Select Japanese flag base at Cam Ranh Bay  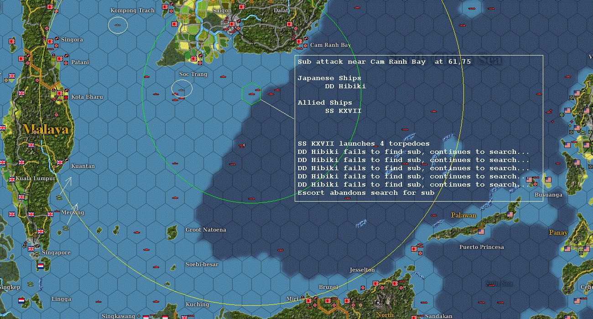point(299,41)
